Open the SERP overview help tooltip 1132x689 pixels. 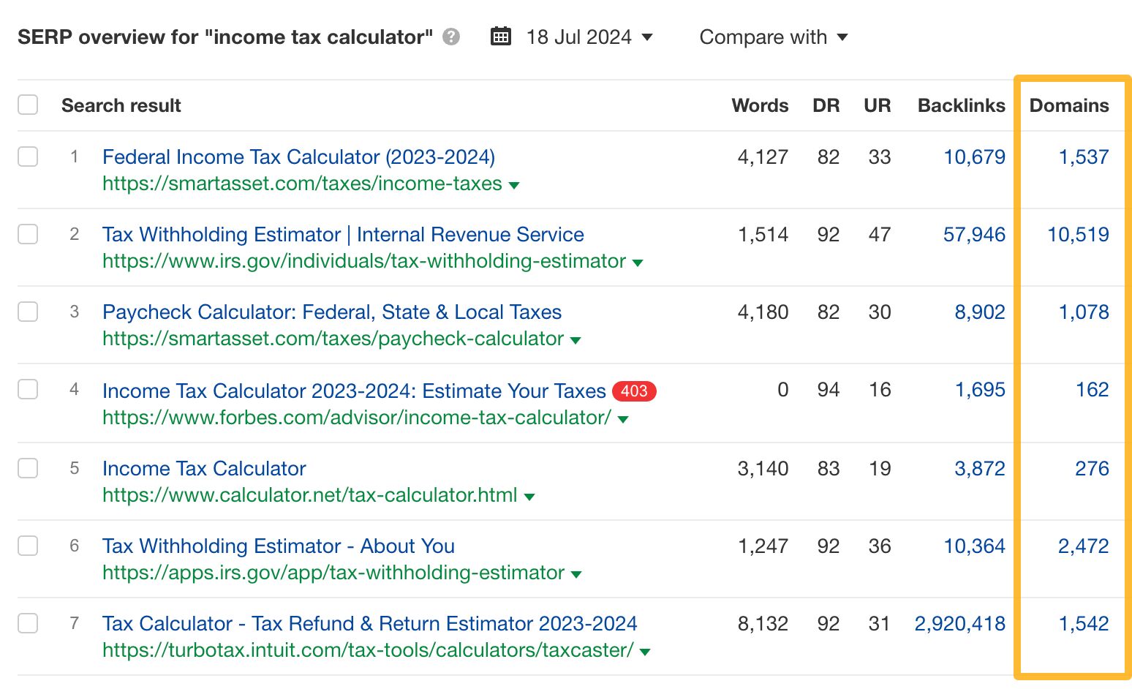coord(451,36)
